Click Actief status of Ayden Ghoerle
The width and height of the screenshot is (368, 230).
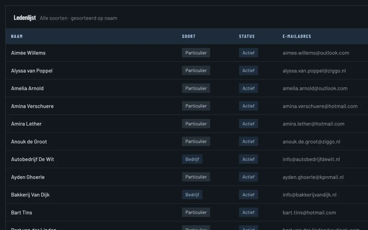(248, 177)
